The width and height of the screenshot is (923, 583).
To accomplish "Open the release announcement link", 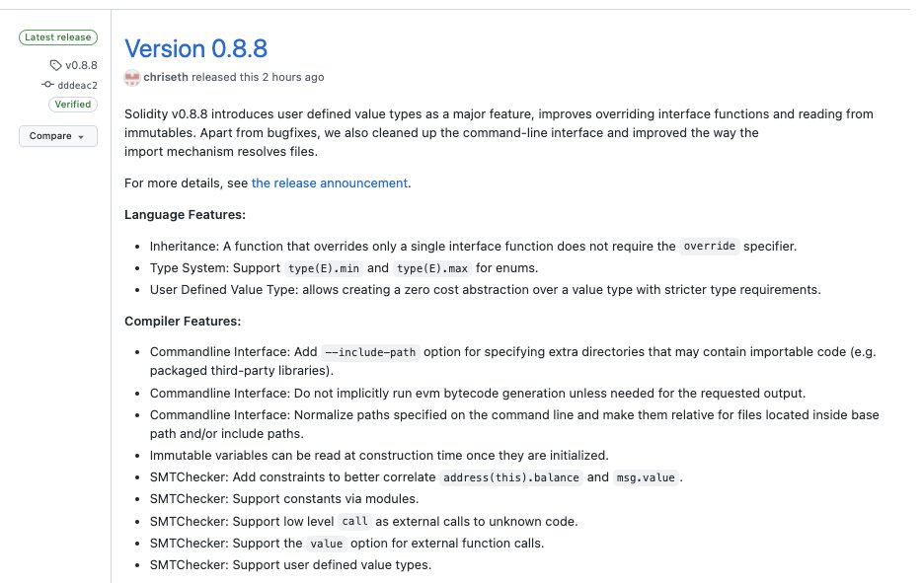I will click(329, 182).
